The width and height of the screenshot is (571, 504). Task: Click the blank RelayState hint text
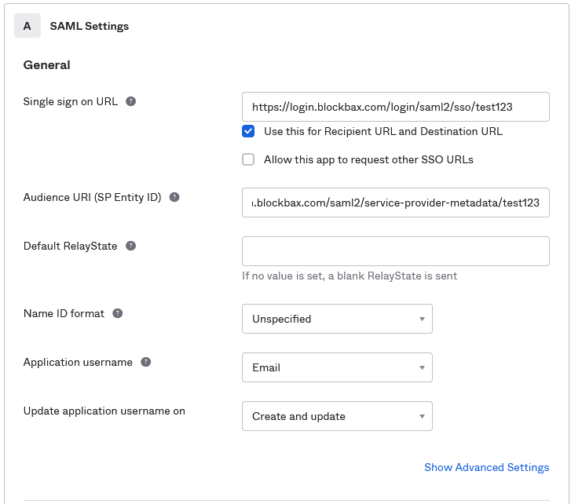pyautogui.click(x=350, y=276)
